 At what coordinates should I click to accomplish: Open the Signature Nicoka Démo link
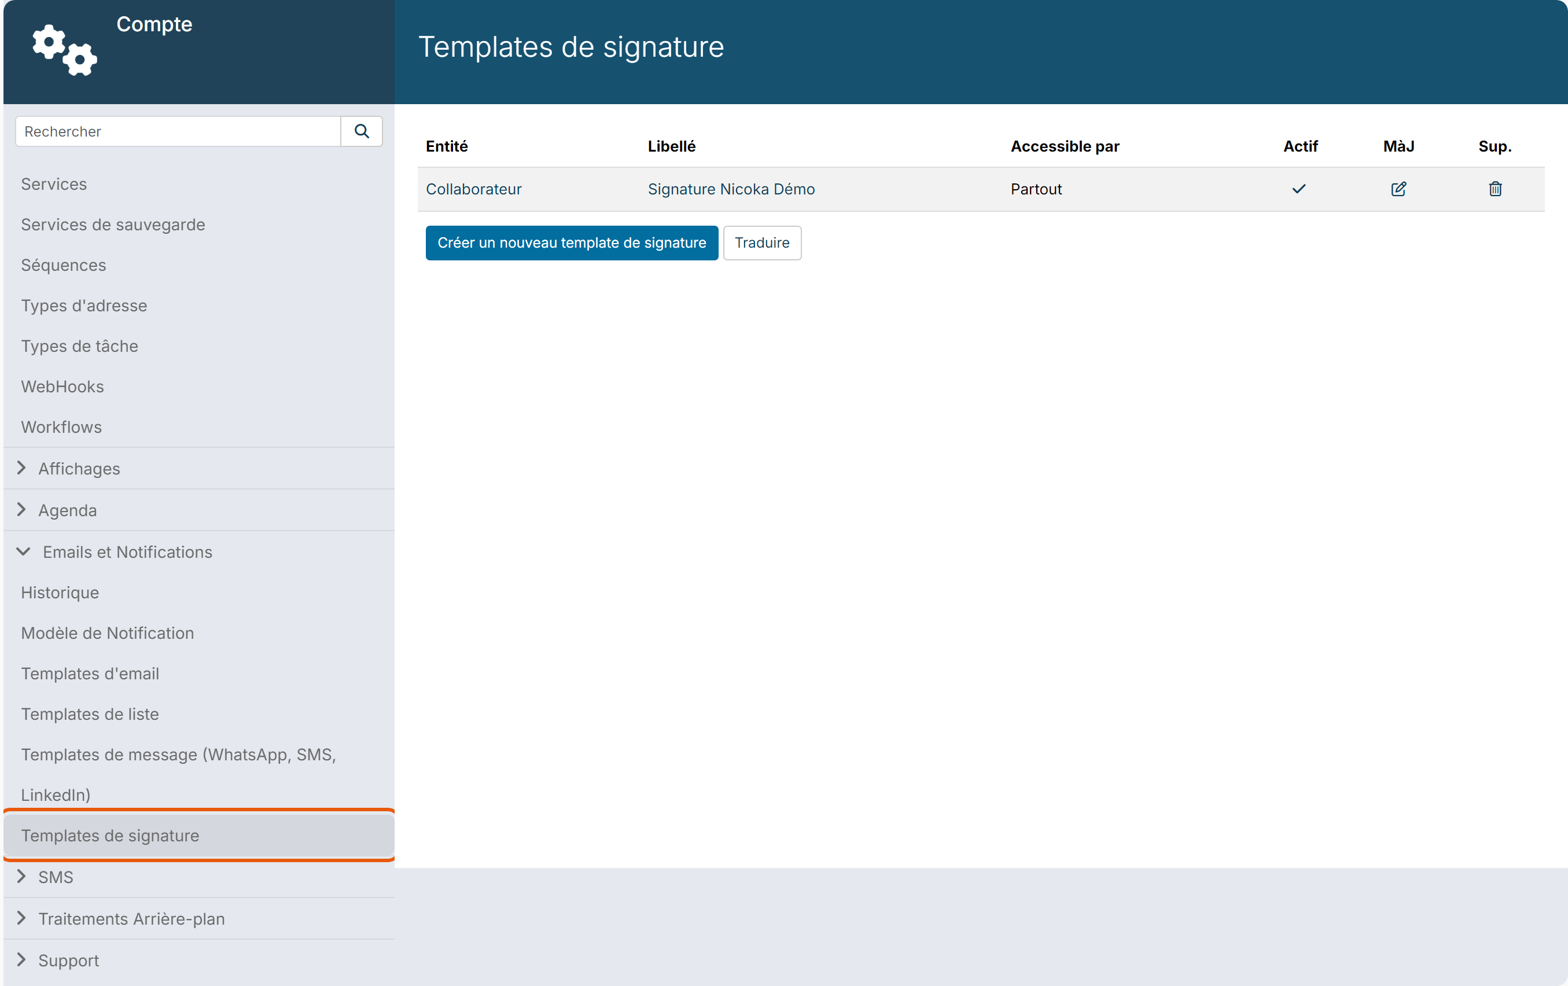pyautogui.click(x=731, y=189)
